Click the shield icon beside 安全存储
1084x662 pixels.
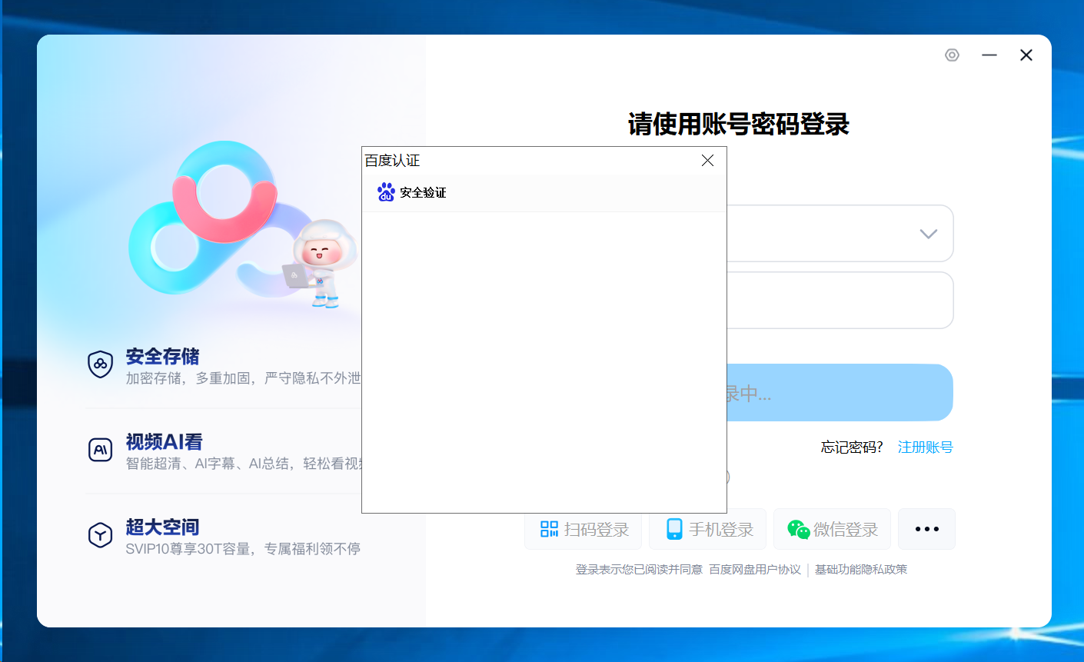click(101, 364)
